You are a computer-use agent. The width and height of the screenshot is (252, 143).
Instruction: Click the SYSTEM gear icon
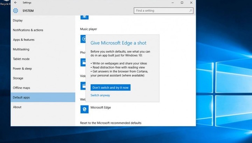(15, 11)
